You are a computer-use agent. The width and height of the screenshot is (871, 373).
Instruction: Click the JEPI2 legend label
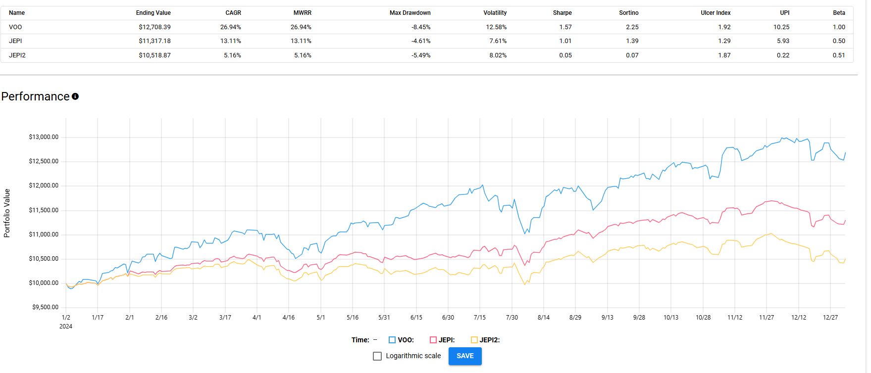490,340
